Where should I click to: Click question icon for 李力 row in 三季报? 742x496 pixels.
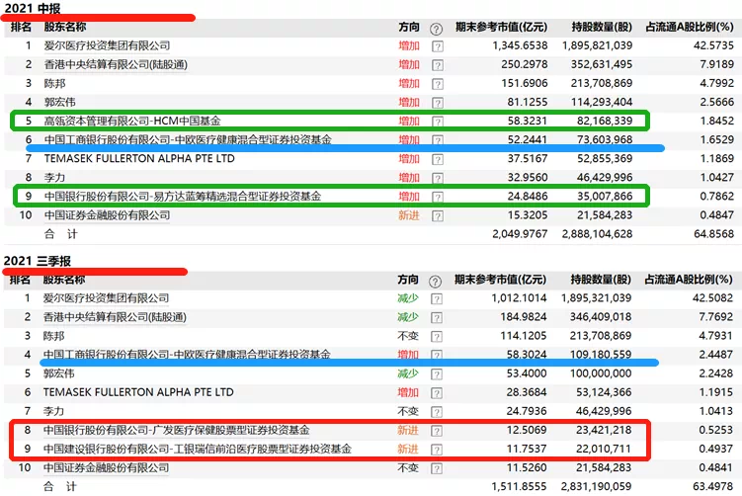pos(437,412)
